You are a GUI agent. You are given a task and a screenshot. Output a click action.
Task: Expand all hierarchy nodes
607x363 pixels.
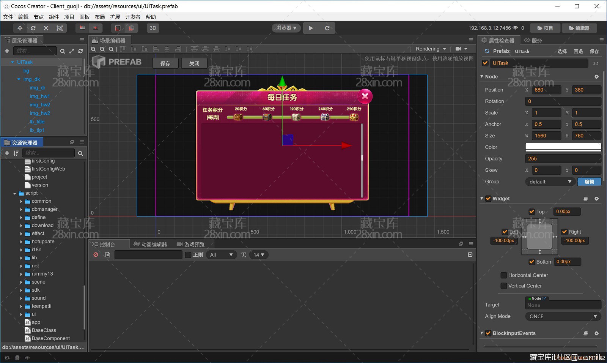72,51
